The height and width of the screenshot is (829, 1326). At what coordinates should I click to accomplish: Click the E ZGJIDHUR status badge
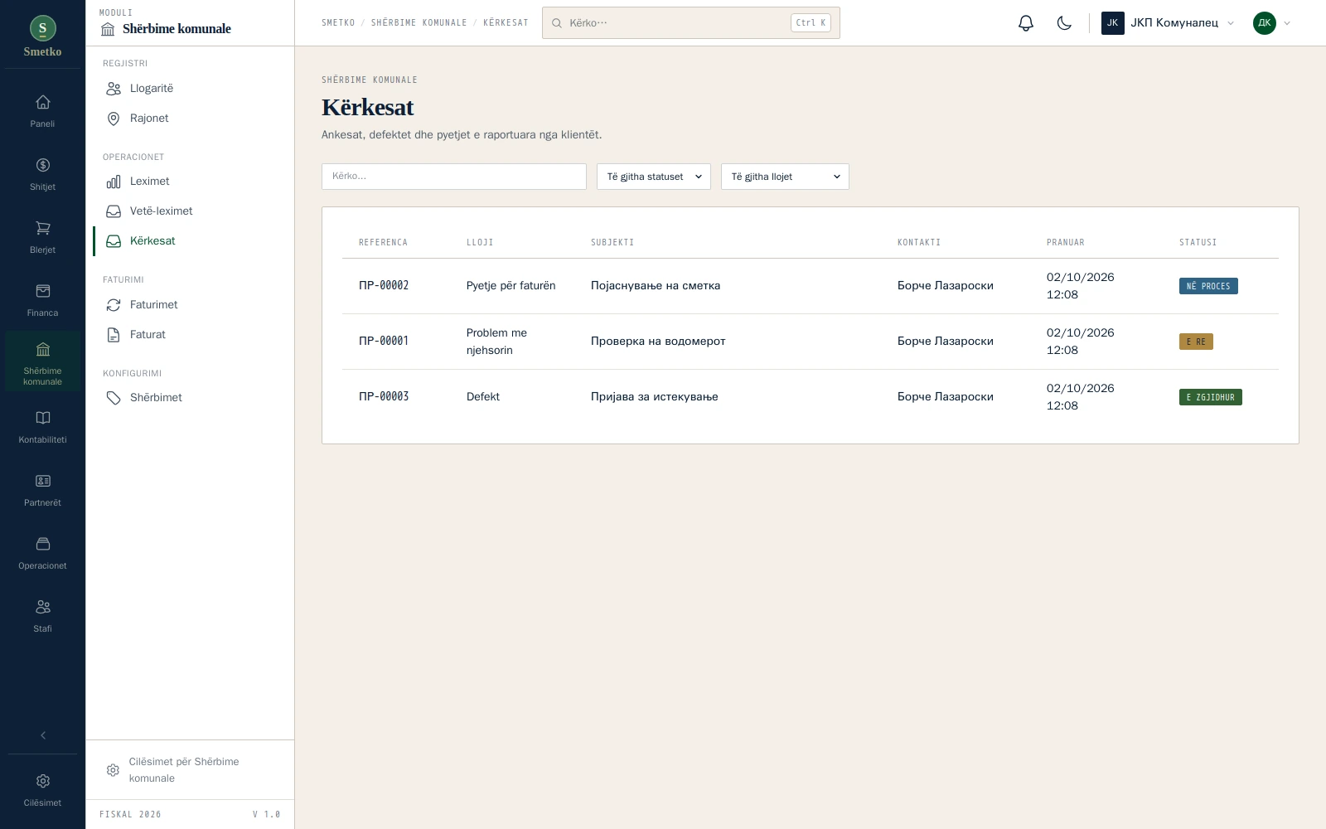coord(1210,397)
